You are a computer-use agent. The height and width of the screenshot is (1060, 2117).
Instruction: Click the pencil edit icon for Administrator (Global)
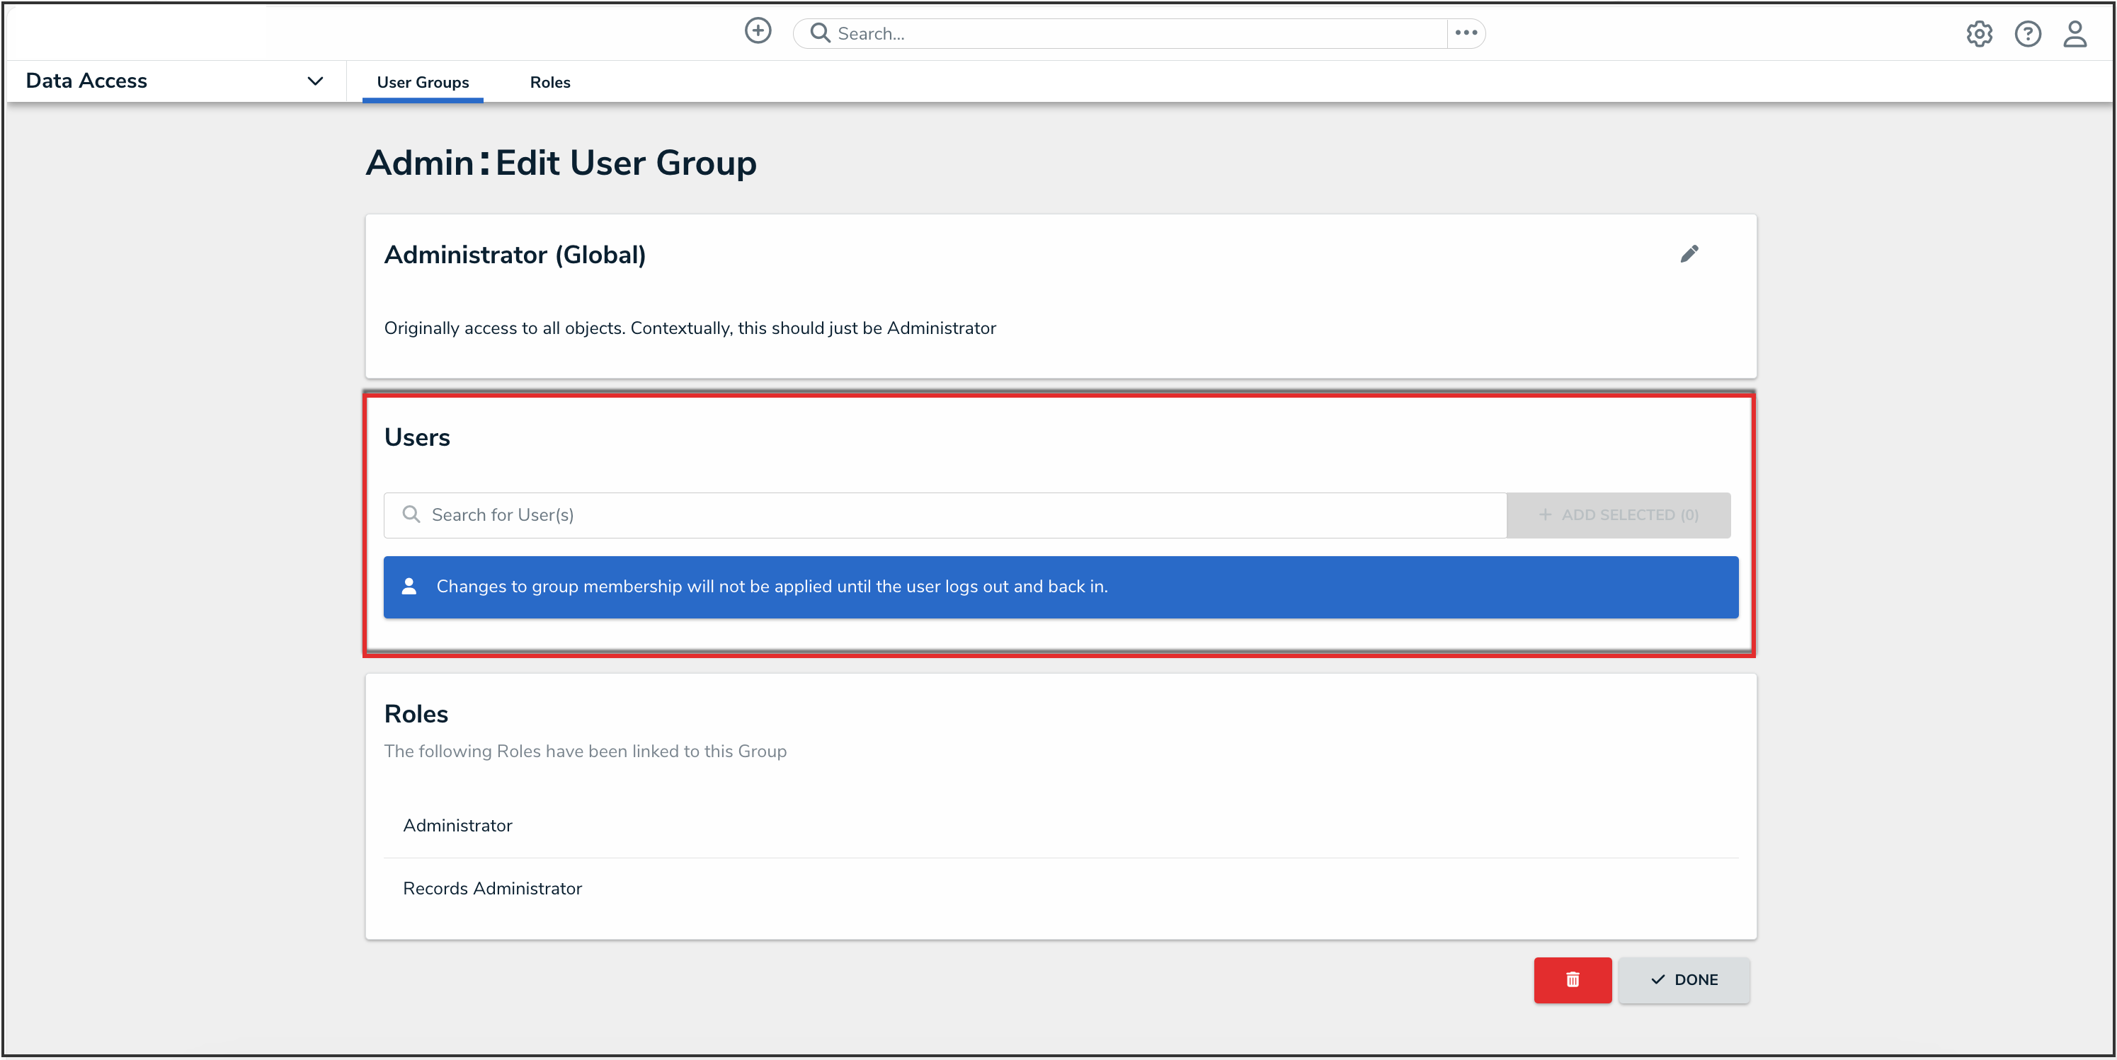1689,254
